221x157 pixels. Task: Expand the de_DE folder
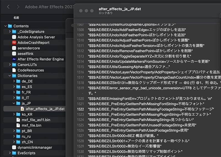coord(14,81)
